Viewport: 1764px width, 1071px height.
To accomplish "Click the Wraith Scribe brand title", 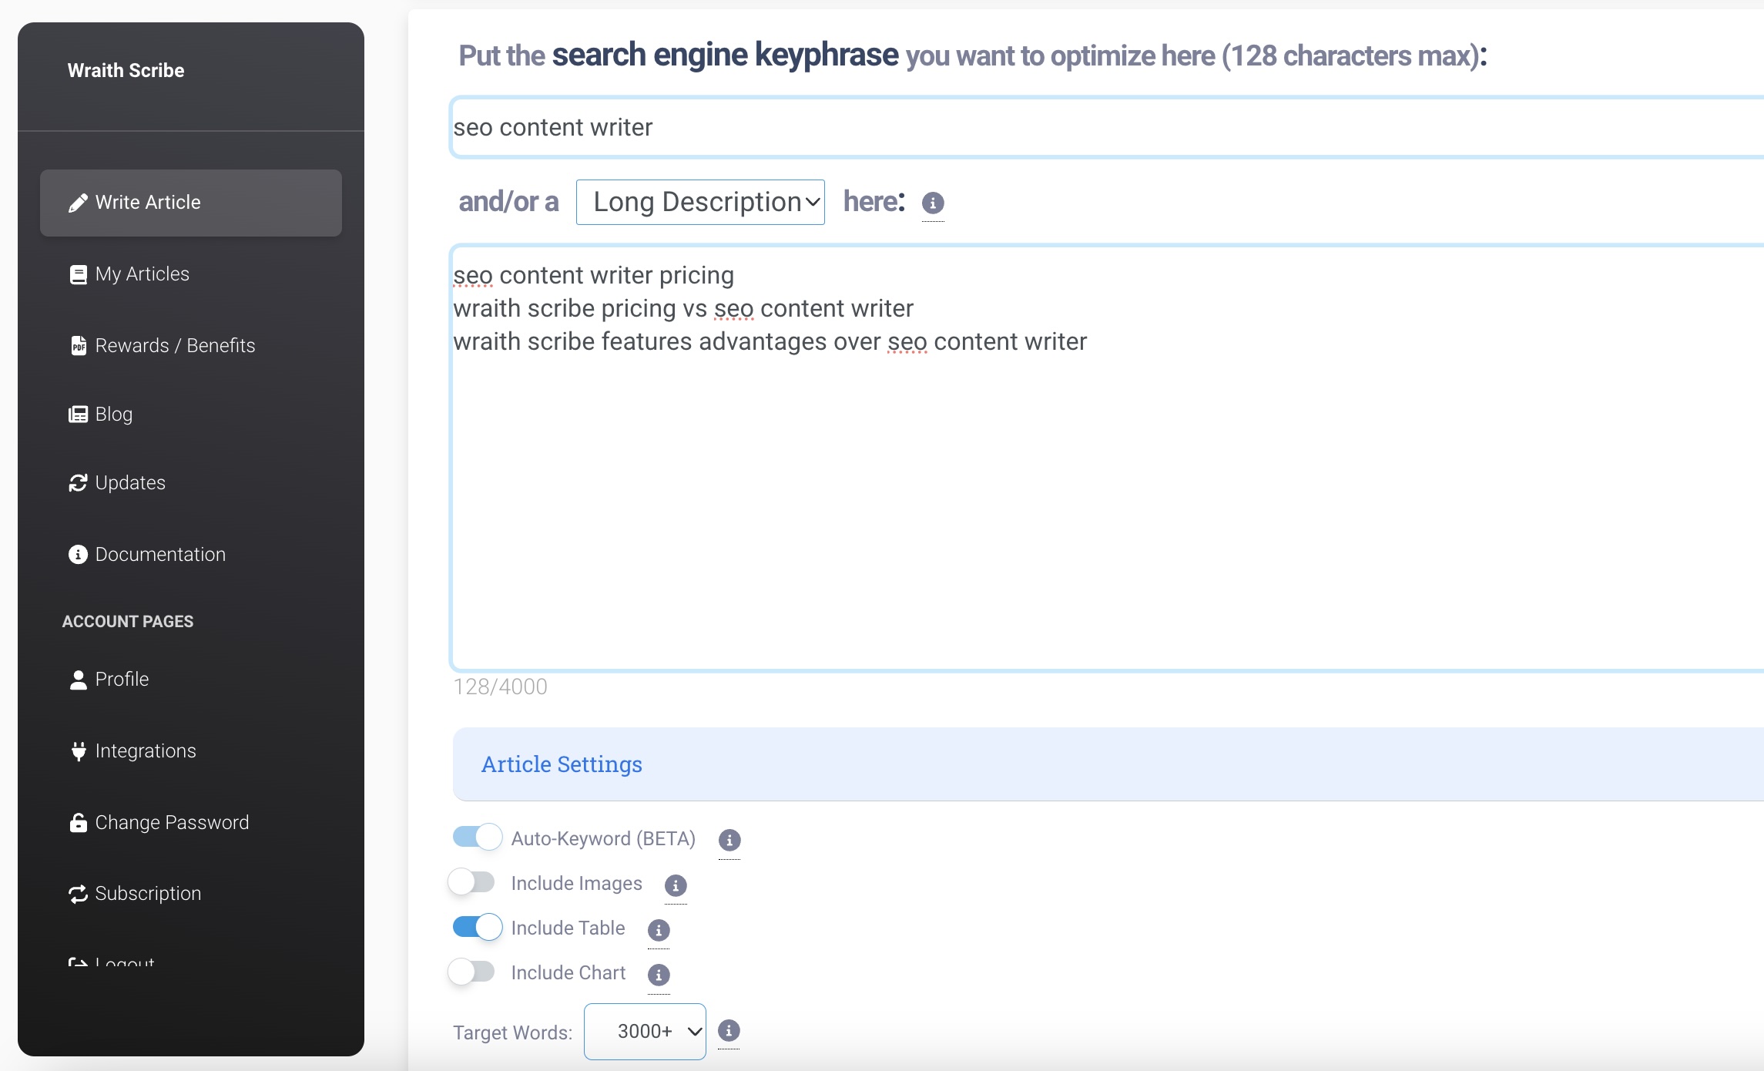I will pos(126,70).
